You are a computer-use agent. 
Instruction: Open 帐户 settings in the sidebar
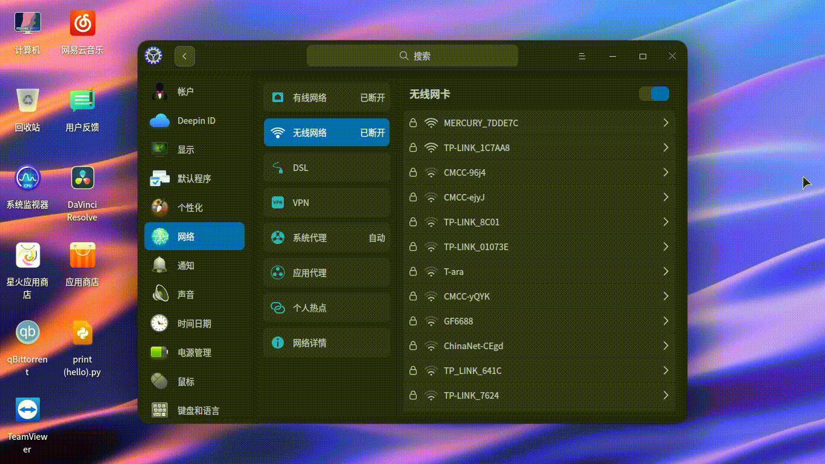pyautogui.click(x=194, y=92)
